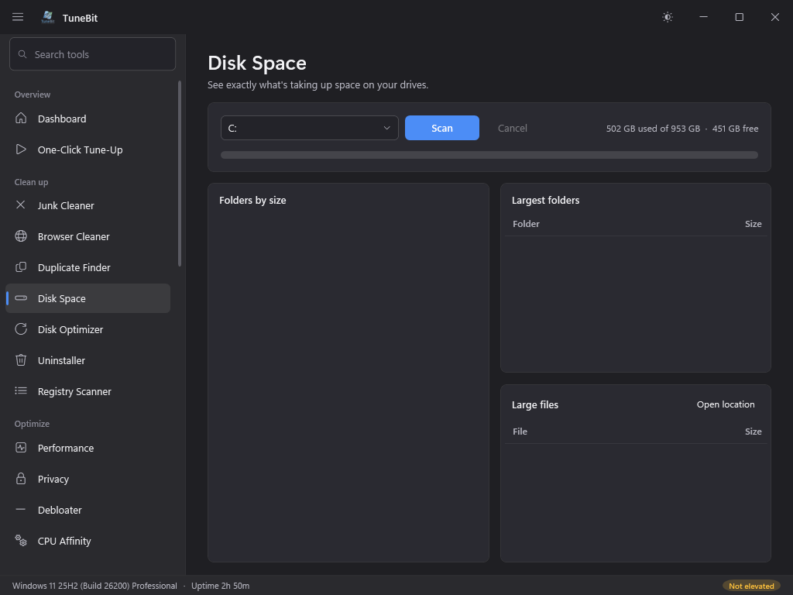
Task: Start the Scan button
Action: click(x=442, y=128)
